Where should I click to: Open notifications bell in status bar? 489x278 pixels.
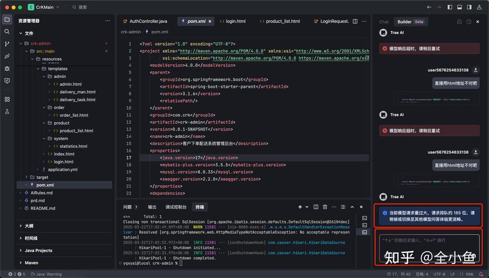click(x=481, y=274)
